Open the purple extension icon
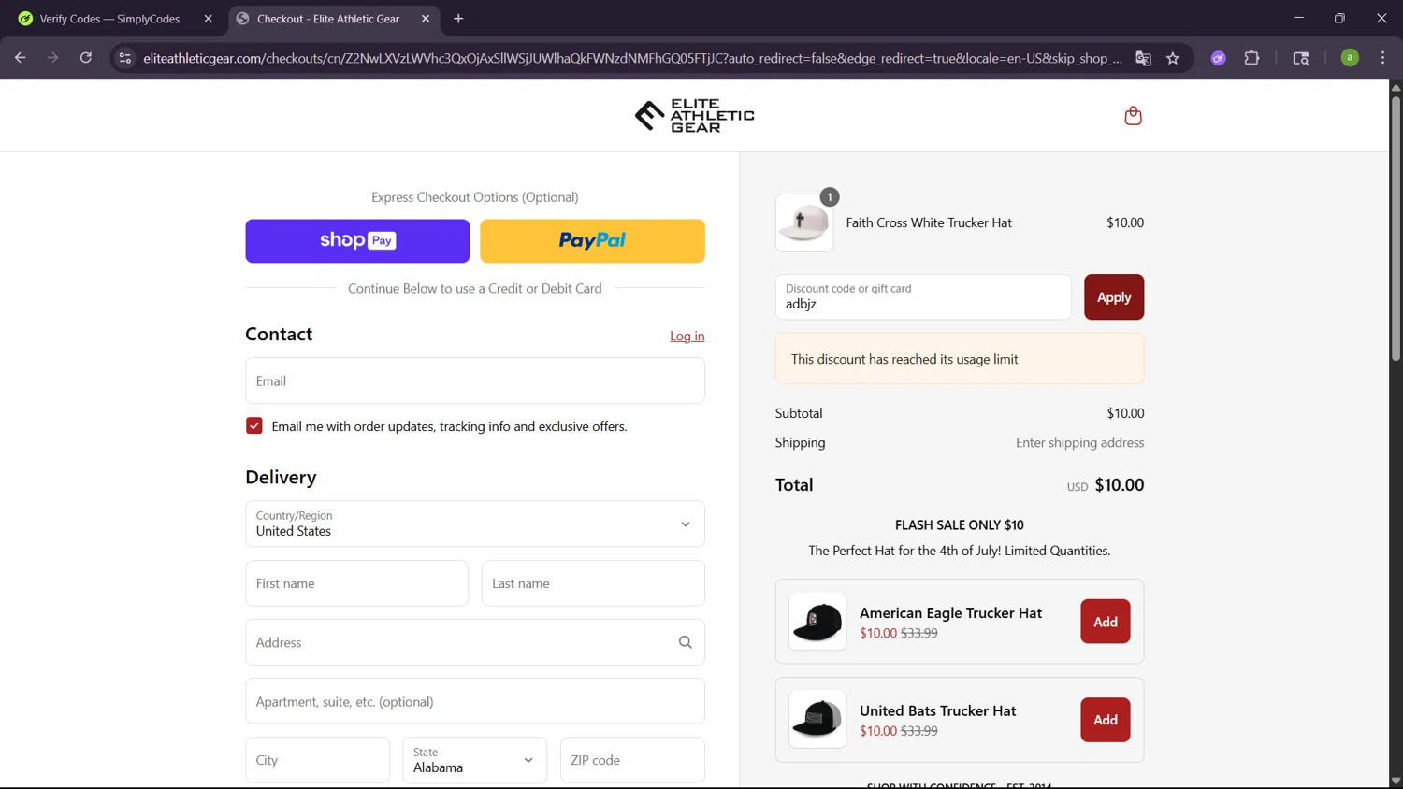Image resolution: width=1403 pixels, height=789 pixels. tap(1218, 58)
